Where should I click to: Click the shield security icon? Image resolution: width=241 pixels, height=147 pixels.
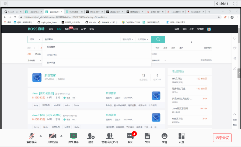click(5, 4)
